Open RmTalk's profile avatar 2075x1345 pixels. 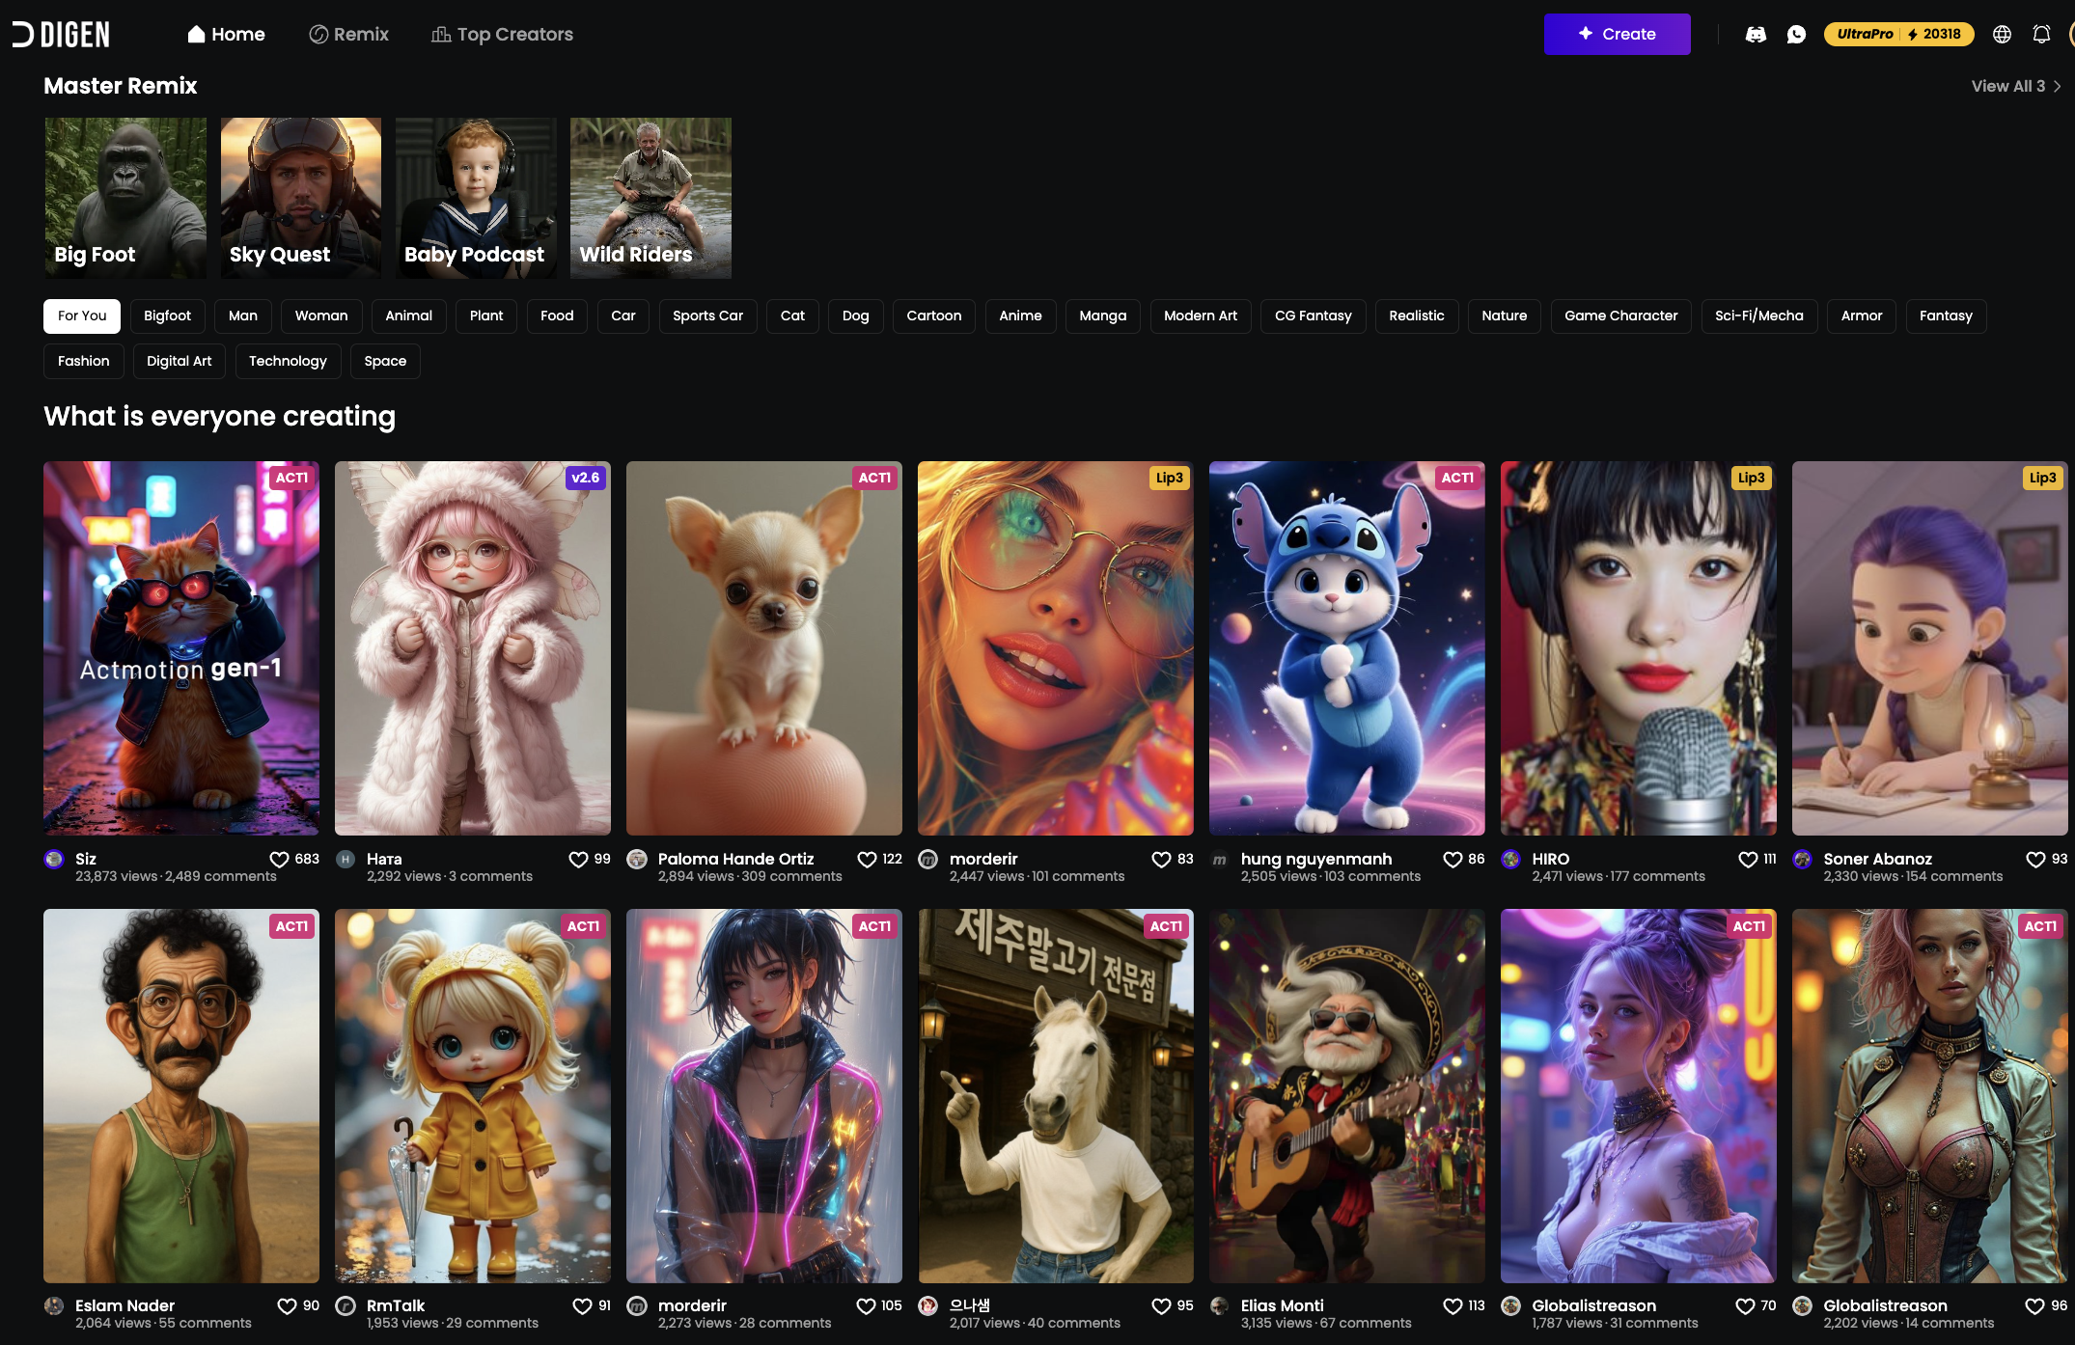click(x=346, y=1305)
